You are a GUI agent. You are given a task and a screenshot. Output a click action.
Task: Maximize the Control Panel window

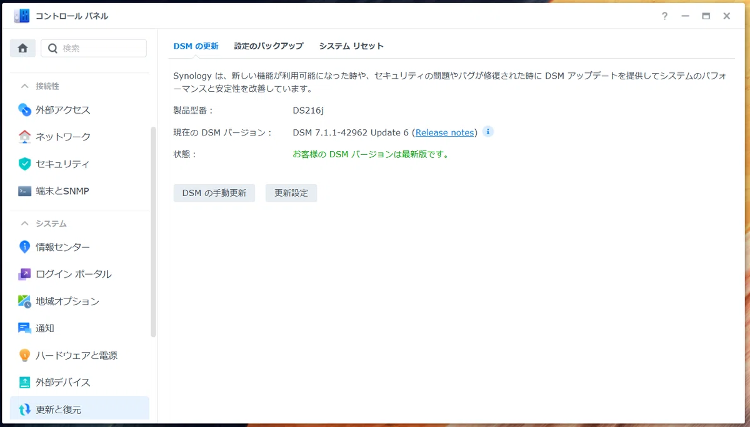[706, 16]
